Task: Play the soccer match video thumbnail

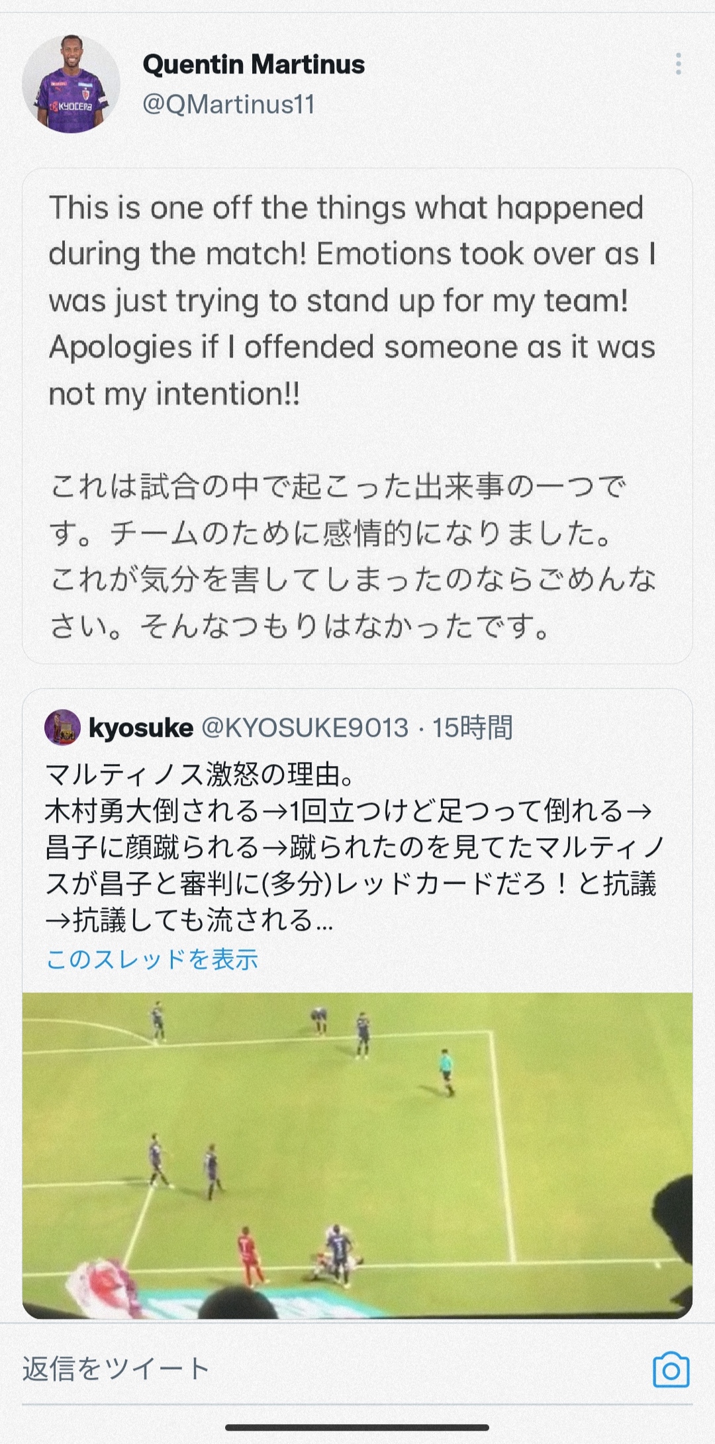Action: tap(358, 1155)
